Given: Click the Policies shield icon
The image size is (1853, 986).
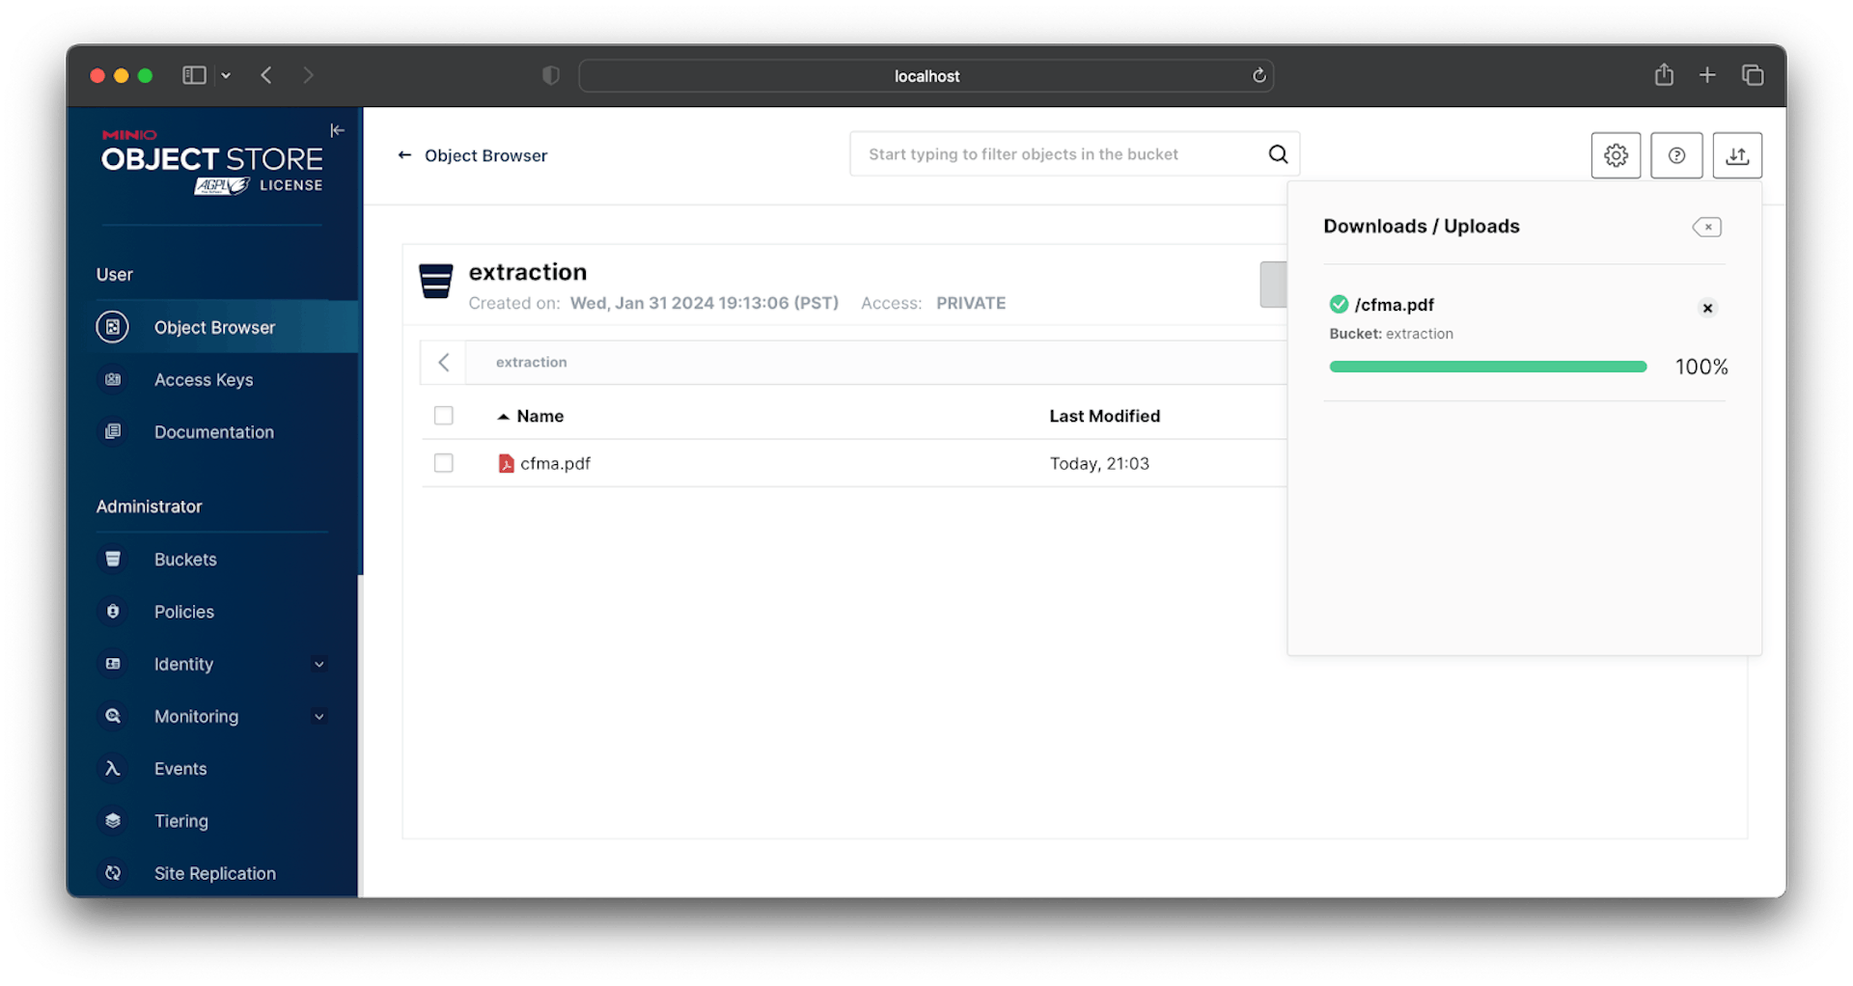Looking at the screenshot, I should [x=113, y=611].
